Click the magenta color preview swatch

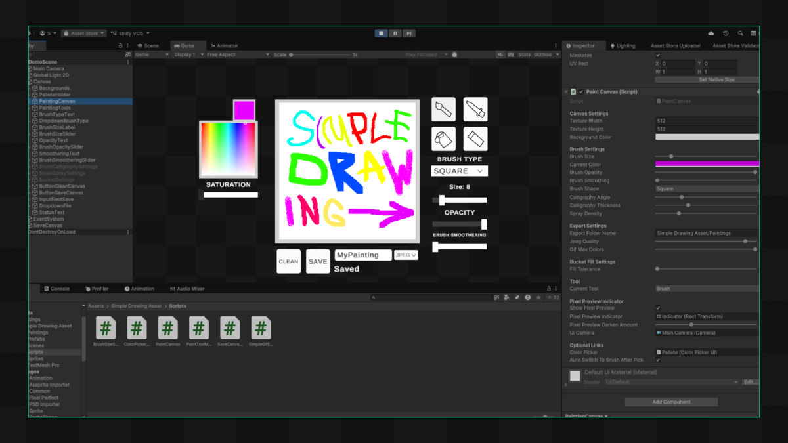(x=244, y=110)
